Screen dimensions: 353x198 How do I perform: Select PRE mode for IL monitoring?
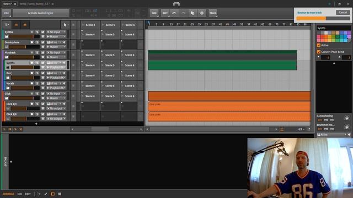(326, 120)
